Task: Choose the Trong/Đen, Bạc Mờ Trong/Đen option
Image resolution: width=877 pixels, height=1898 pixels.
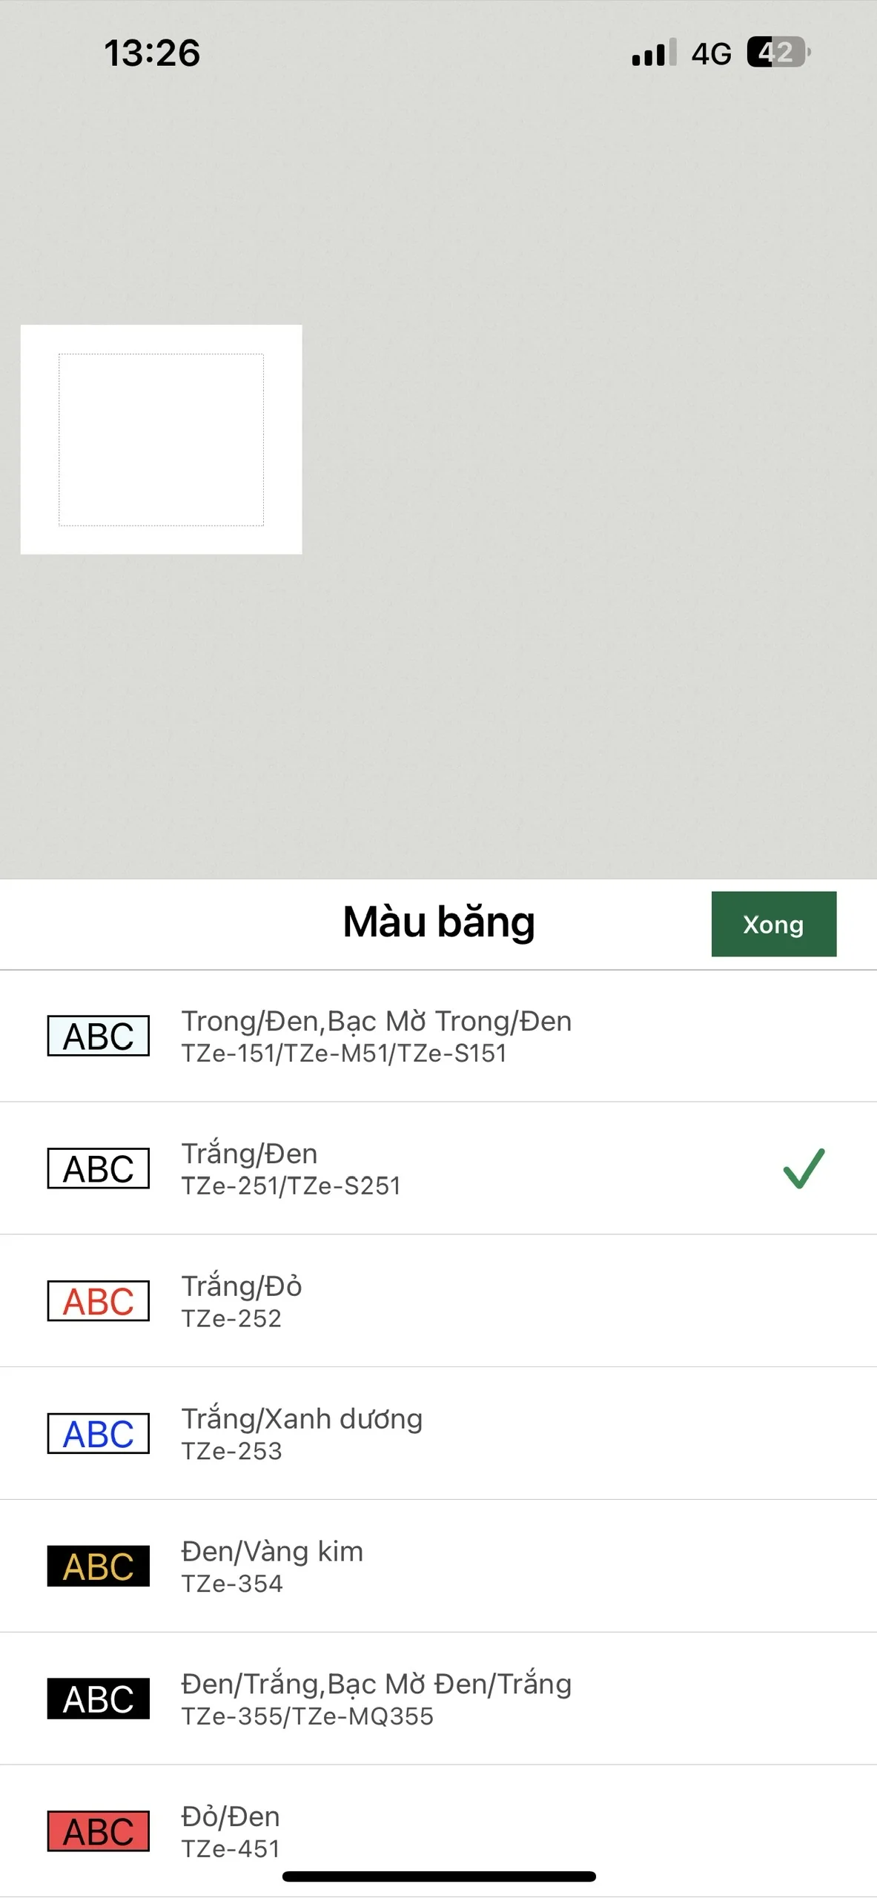Action: click(377, 1036)
